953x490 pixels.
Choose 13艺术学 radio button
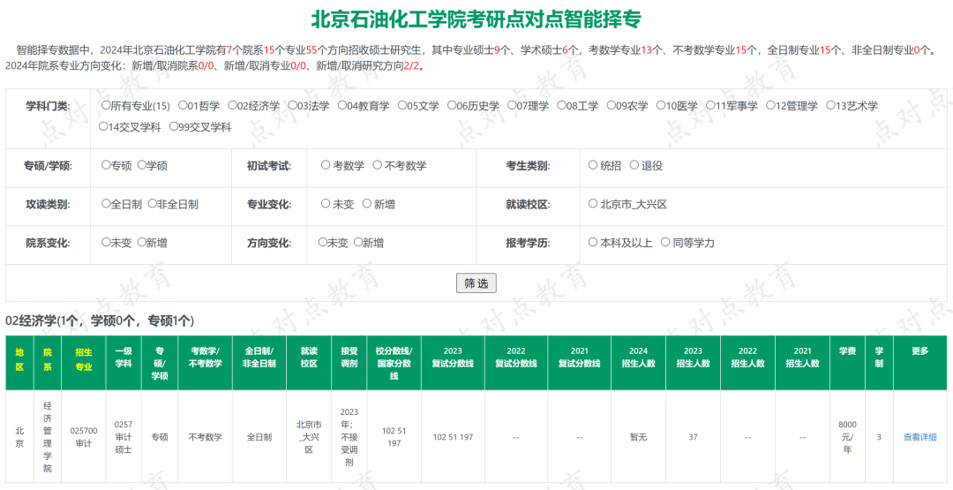[831, 106]
